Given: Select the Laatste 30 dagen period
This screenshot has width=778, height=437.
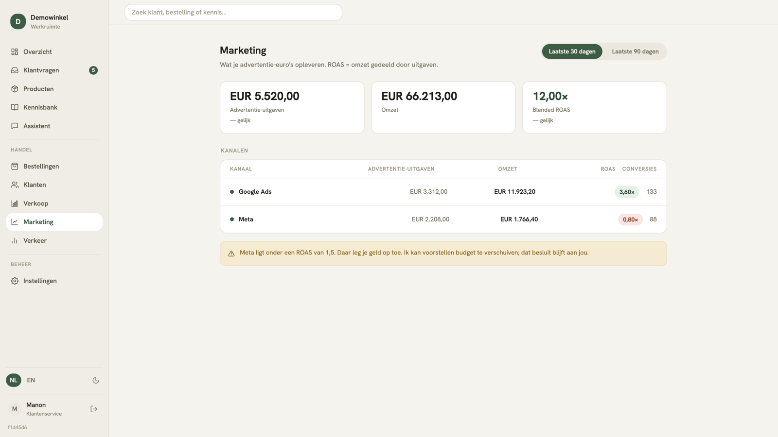Looking at the screenshot, I should [x=572, y=51].
